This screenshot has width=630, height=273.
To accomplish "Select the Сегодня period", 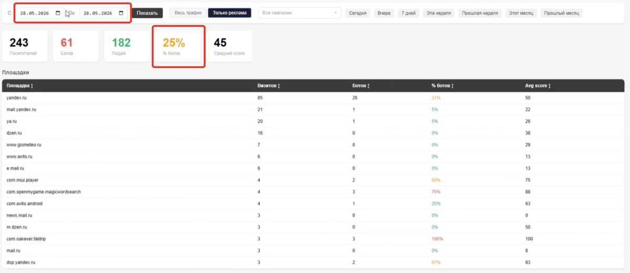I will (358, 13).
